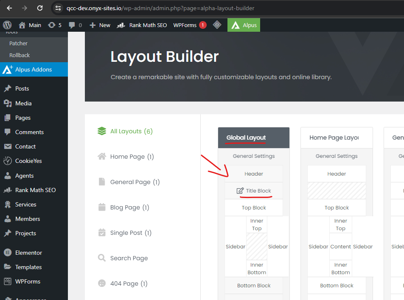Open Rollback submenu item
Viewport: 404px width, 300px height.
click(20, 55)
